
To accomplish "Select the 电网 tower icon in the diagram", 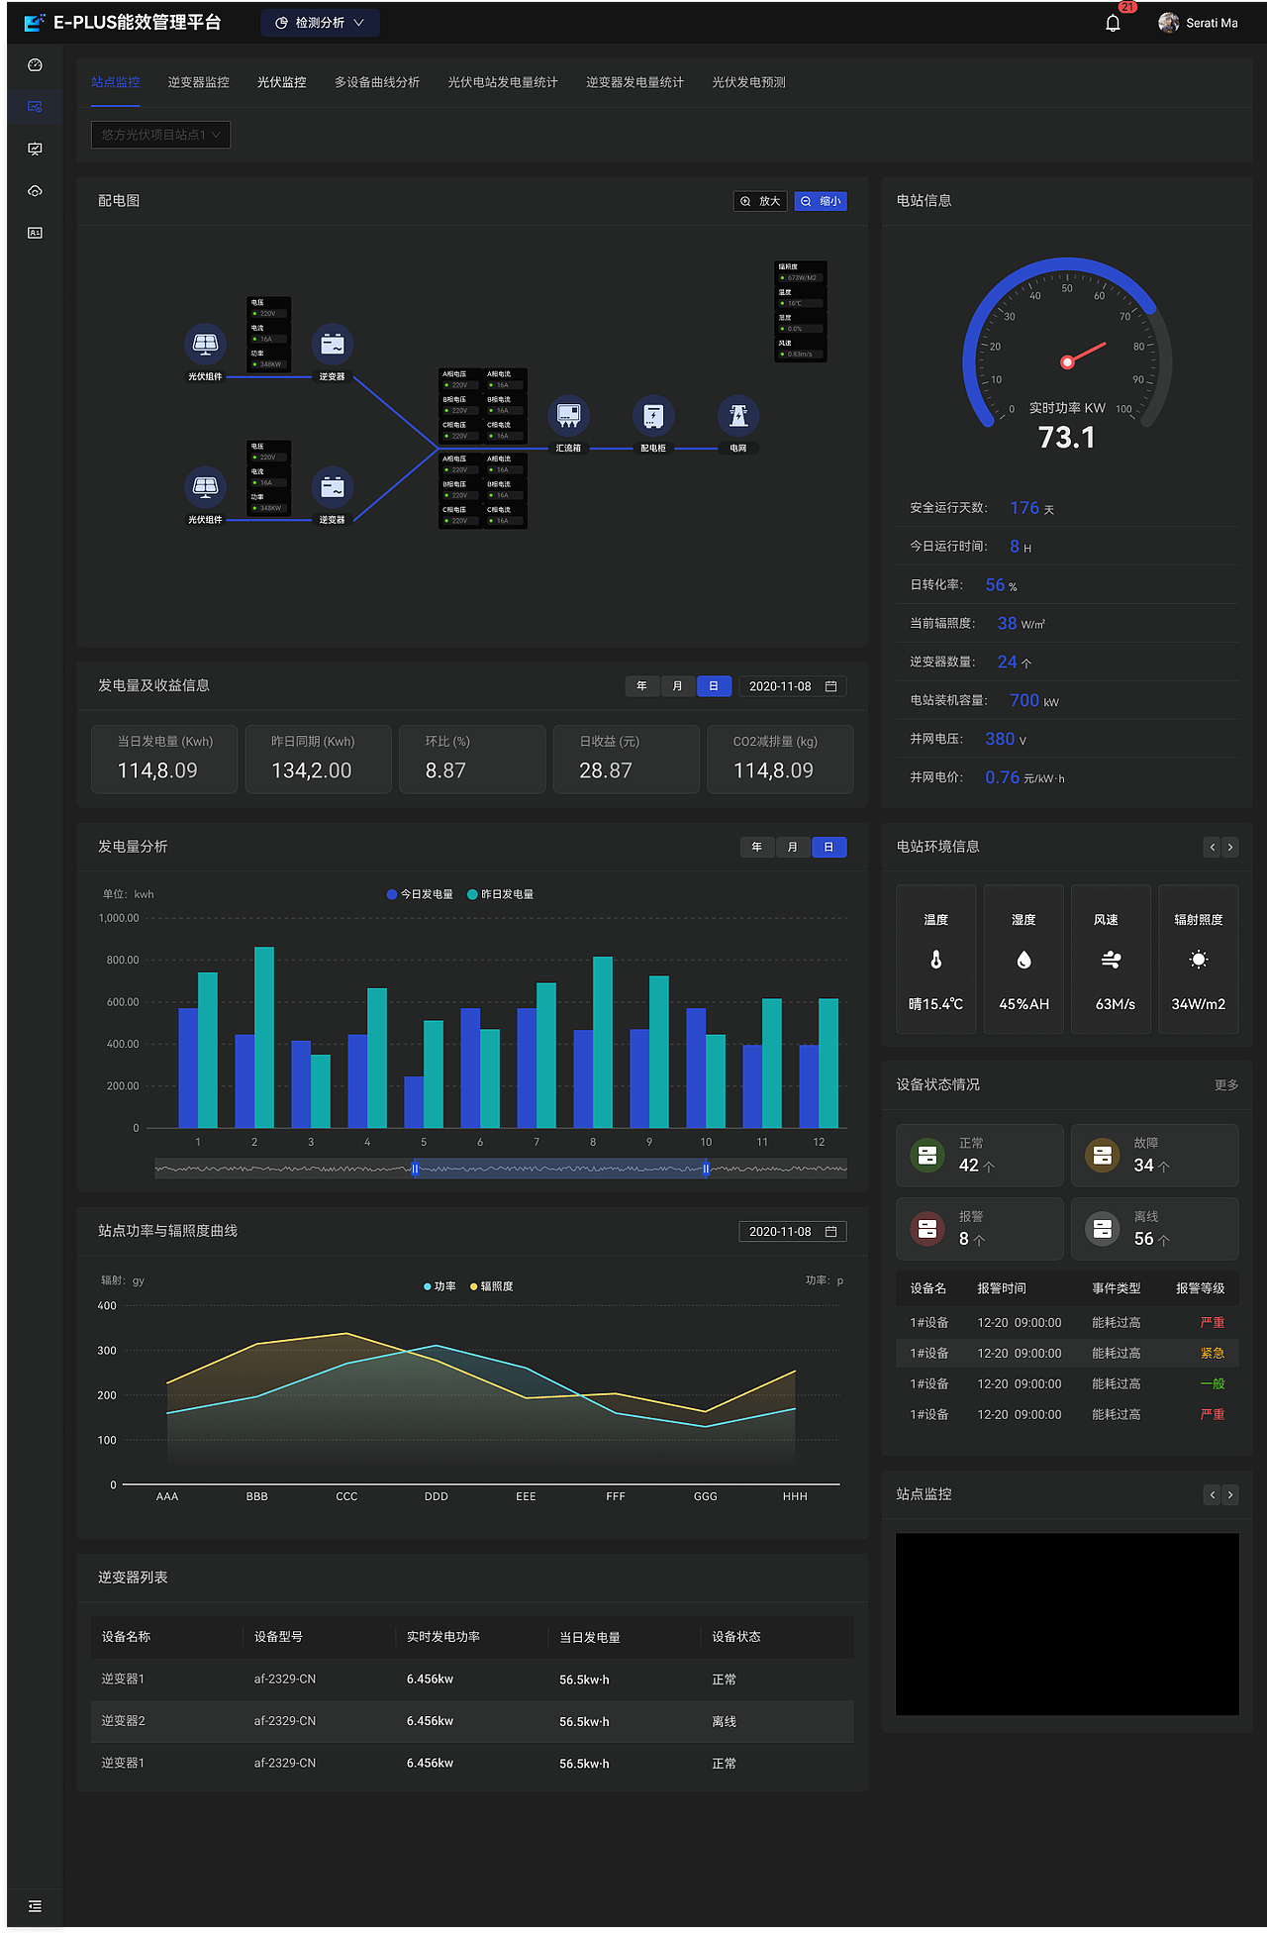I will tap(738, 415).
